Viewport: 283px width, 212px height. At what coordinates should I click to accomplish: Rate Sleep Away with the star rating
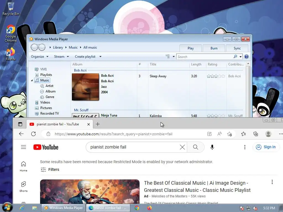216,76
